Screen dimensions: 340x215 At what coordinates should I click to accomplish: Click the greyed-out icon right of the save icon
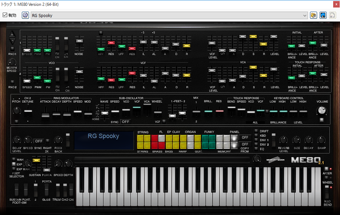click(332, 15)
